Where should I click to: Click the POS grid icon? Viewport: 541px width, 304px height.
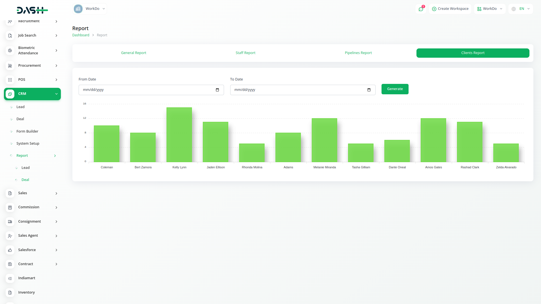click(10, 80)
